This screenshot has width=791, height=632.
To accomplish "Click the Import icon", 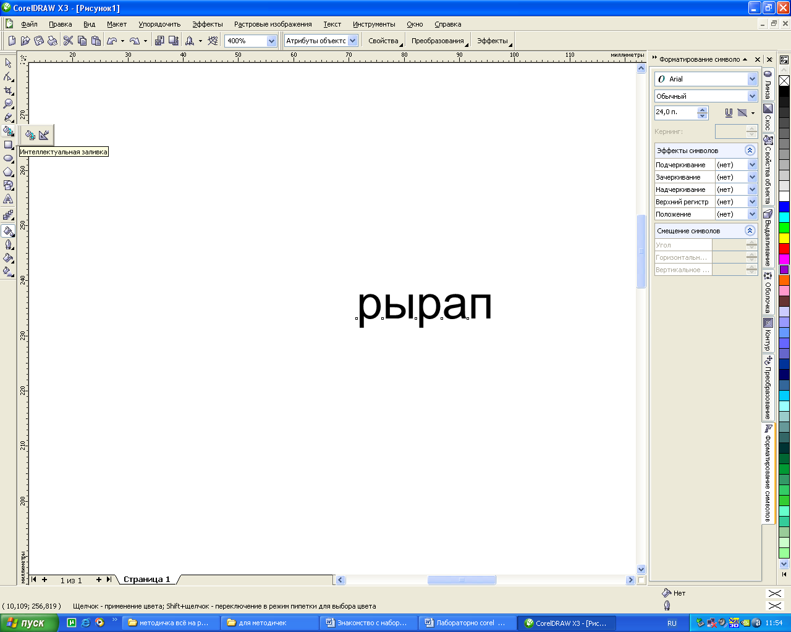I will (x=159, y=41).
